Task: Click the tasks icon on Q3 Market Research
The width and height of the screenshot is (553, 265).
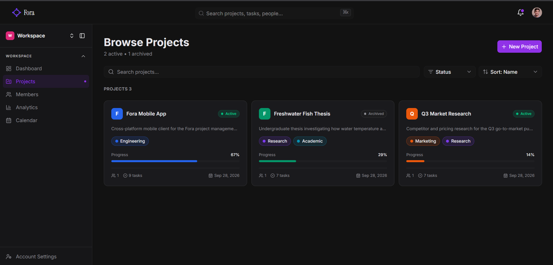Action: click(x=420, y=176)
